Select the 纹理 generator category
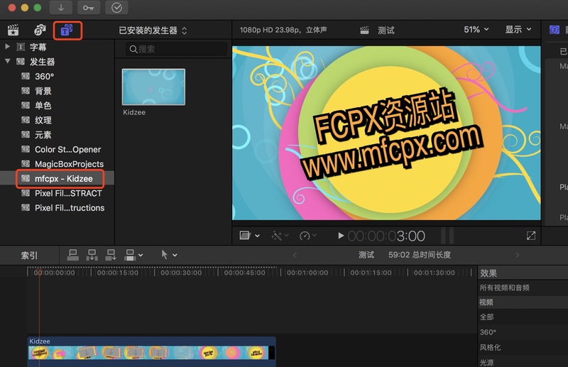 [43, 120]
